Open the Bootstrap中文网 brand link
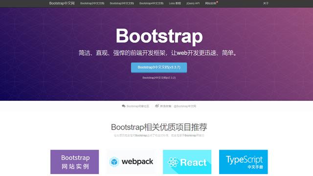This screenshot has width=313, height=176. point(62,3)
